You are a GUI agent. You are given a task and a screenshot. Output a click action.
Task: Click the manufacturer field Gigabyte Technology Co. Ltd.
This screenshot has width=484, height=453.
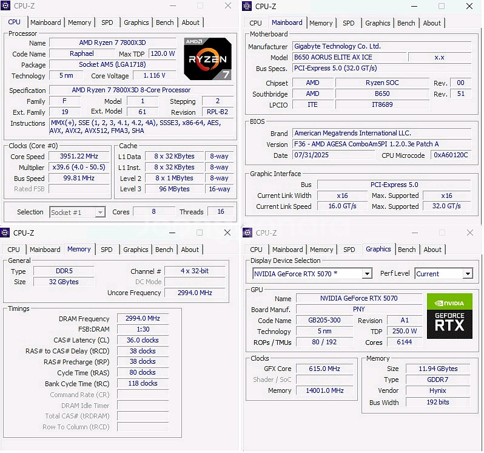click(x=382, y=46)
